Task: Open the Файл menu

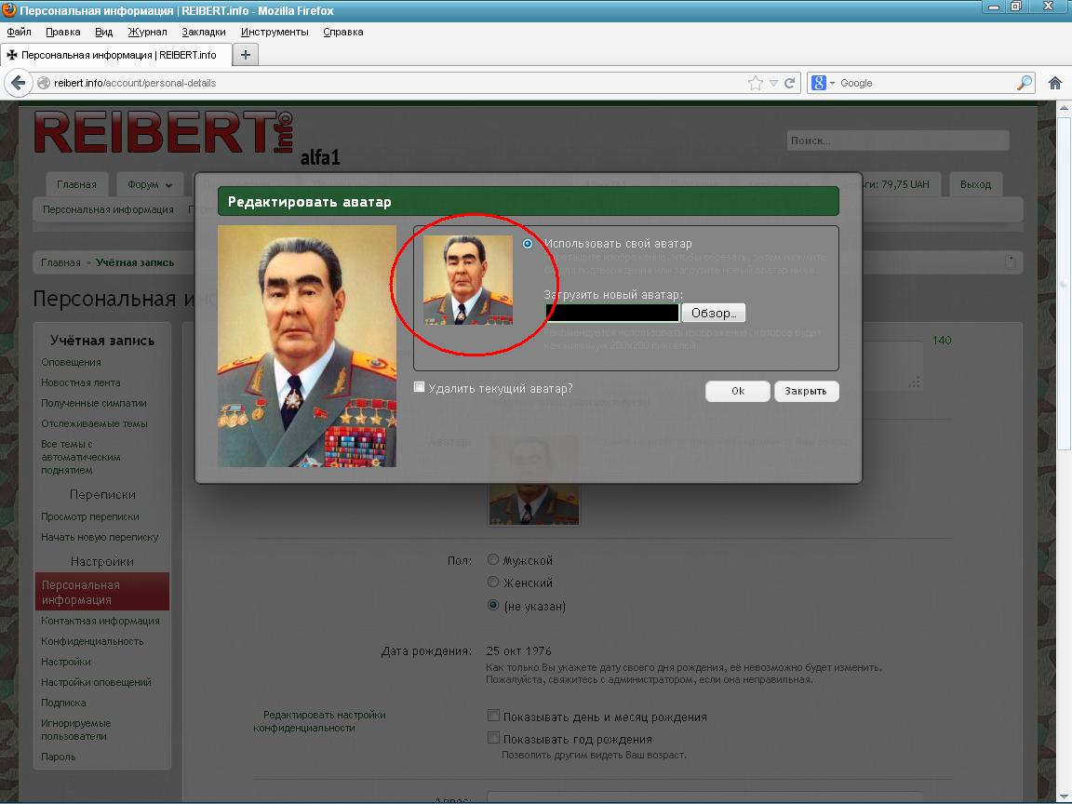Action: [20, 32]
